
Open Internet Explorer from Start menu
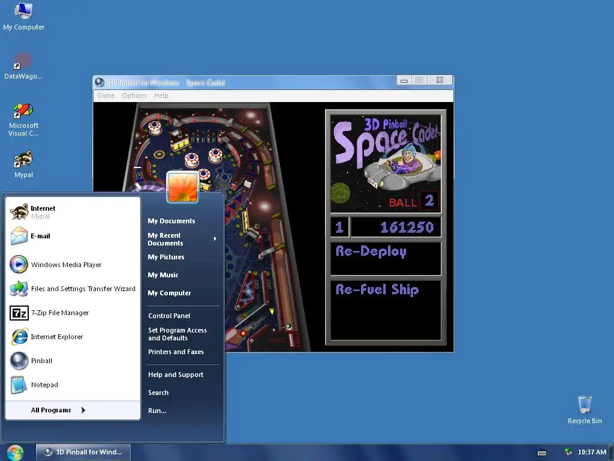pyautogui.click(x=73, y=337)
